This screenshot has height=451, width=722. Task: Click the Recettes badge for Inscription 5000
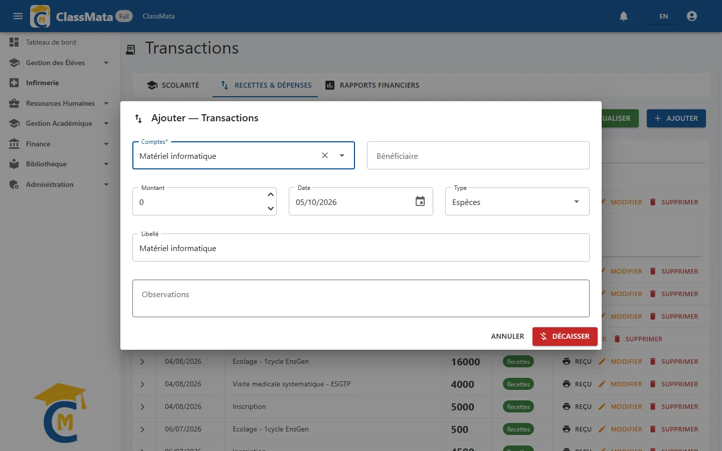click(x=518, y=406)
